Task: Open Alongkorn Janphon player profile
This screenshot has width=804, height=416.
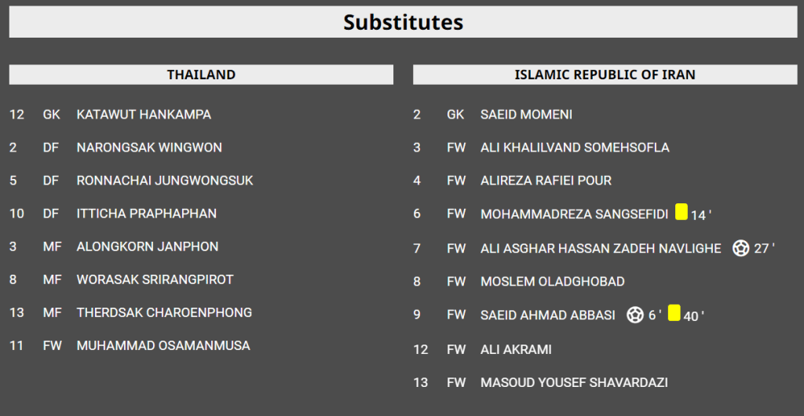Action: click(x=148, y=246)
